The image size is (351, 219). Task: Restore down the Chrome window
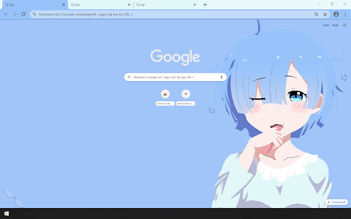pyautogui.click(x=332, y=4)
